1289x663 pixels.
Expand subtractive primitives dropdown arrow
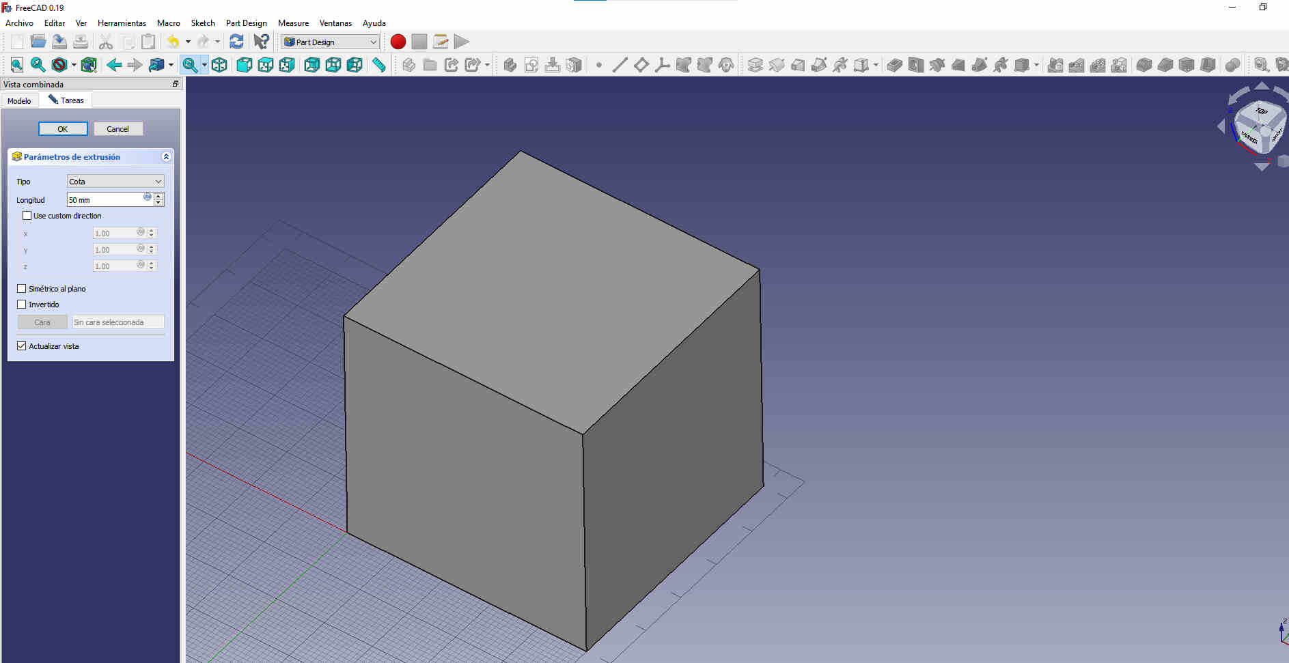pos(1036,65)
